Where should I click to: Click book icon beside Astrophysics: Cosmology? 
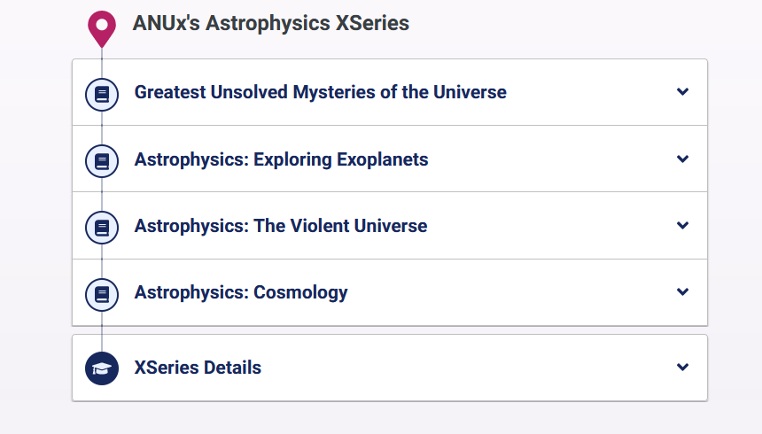point(102,293)
